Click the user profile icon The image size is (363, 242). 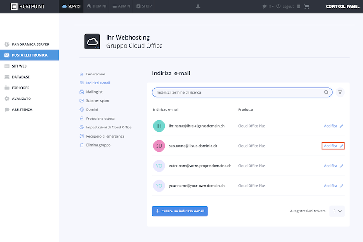[x=198, y=6]
